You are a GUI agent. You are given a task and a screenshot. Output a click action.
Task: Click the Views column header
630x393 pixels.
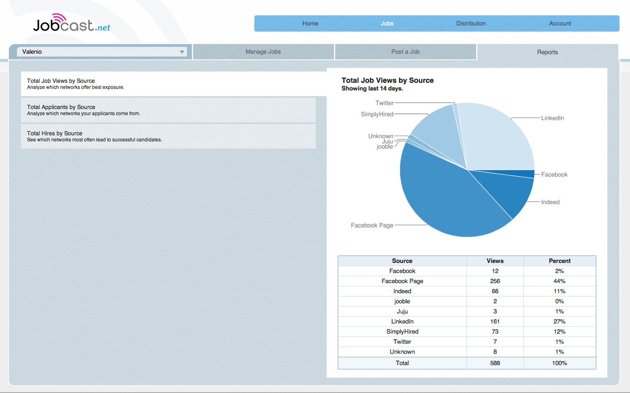495,261
